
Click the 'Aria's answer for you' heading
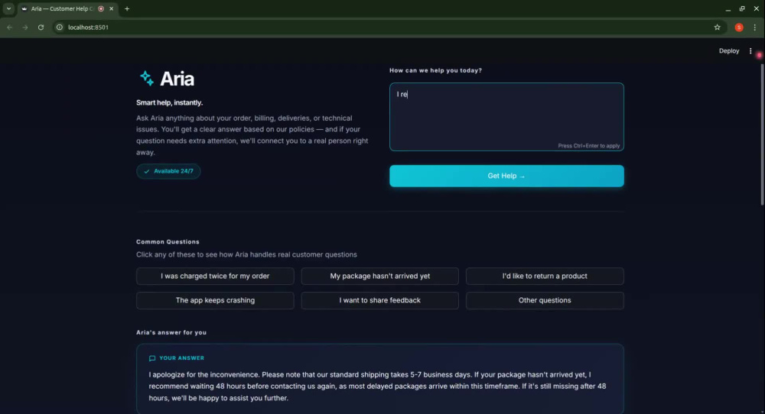171,332
